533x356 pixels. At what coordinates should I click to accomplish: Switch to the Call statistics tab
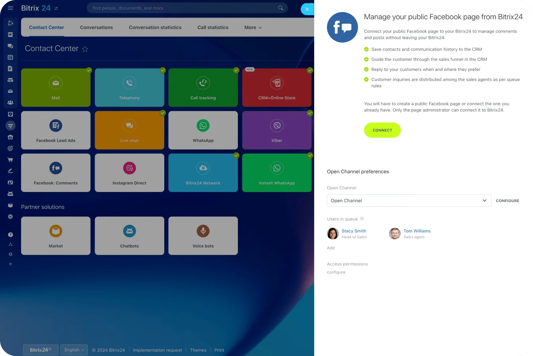tap(213, 27)
